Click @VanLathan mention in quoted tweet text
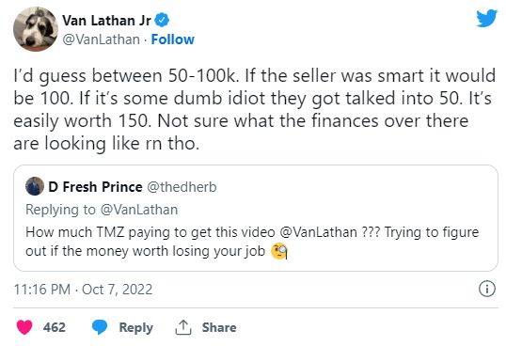Screen dimensions: 506x346 pyautogui.click(x=318, y=232)
